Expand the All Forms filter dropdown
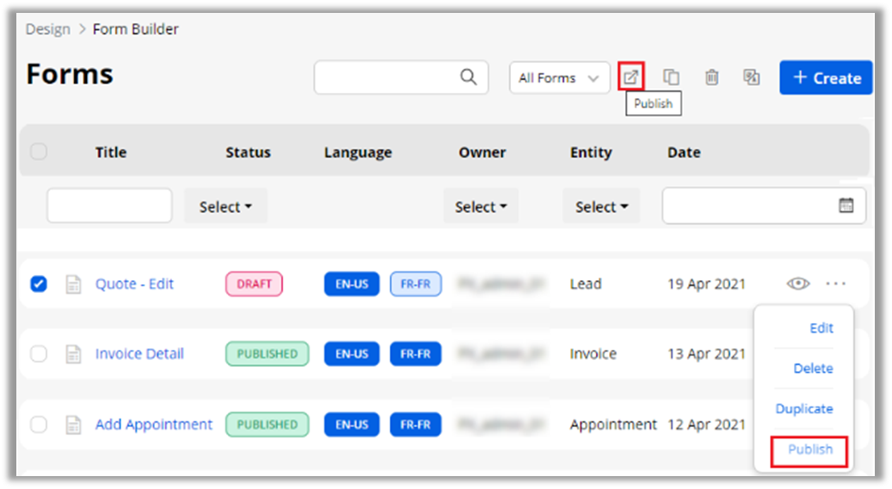 point(559,77)
